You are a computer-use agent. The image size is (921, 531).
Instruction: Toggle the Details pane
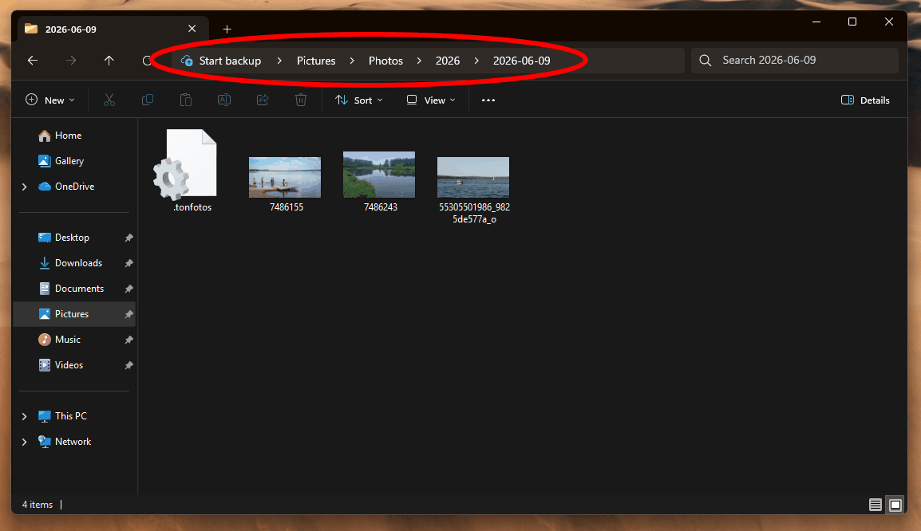point(865,100)
